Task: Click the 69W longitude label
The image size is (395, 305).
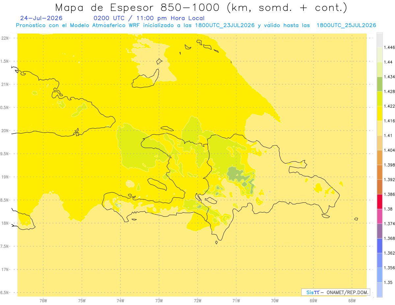Action: (x=313, y=300)
